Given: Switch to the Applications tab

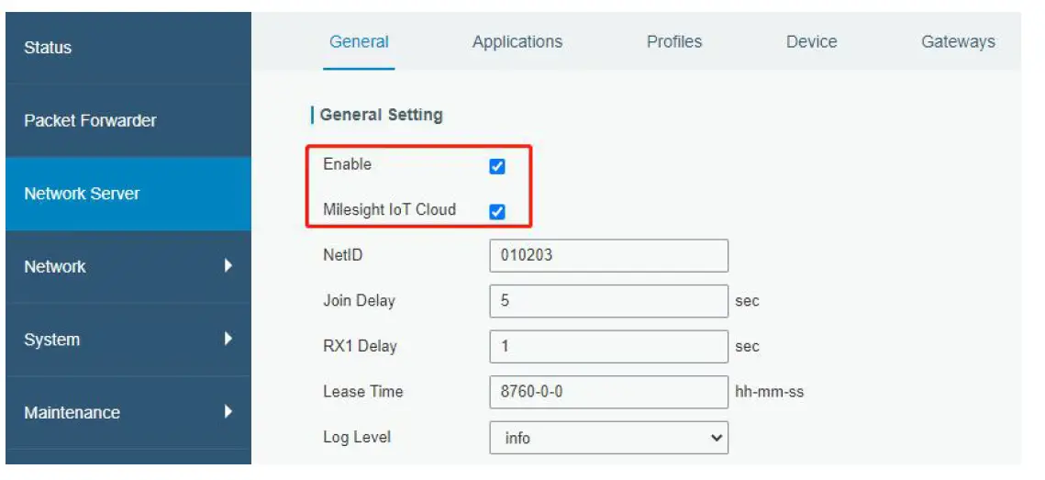Looking at the screenshot, I should tap(517, 42).
